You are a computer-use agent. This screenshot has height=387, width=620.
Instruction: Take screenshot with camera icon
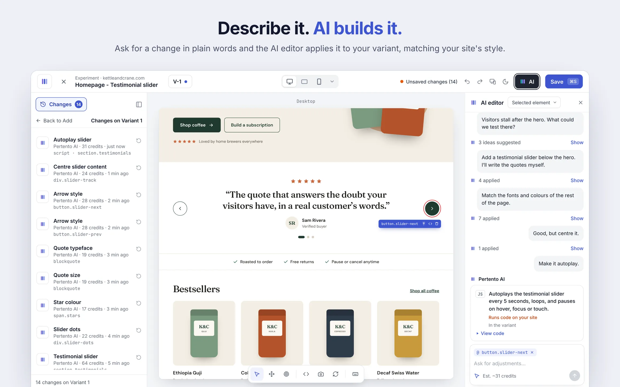point(321,374)
